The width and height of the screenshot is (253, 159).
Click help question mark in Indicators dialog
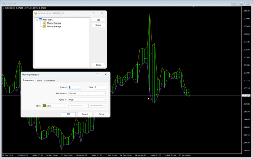[x=93, y=13]
